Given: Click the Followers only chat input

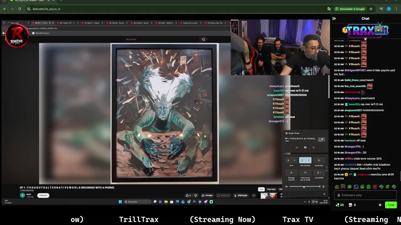Looking at the screenshot, I should tap(365, 195).
